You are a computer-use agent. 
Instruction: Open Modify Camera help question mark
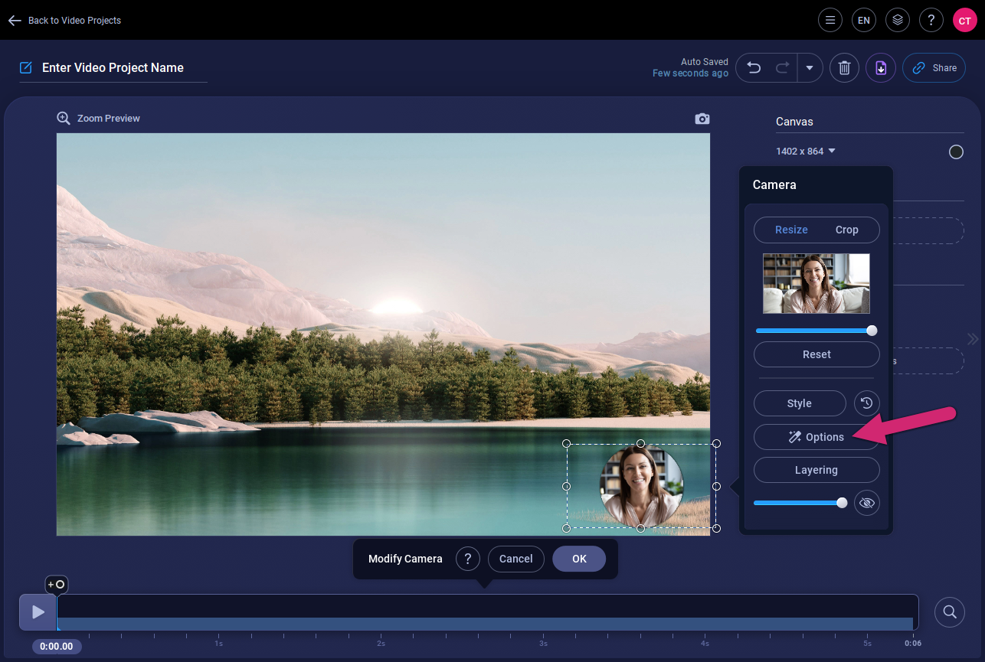pyautogui.click(x=468, y=559)
